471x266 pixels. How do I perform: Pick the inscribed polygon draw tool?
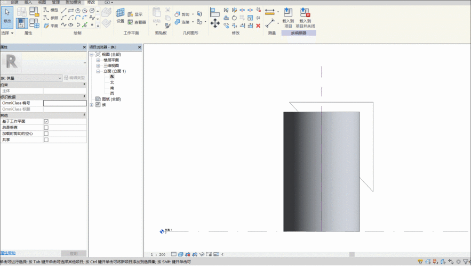coord(78,11)
